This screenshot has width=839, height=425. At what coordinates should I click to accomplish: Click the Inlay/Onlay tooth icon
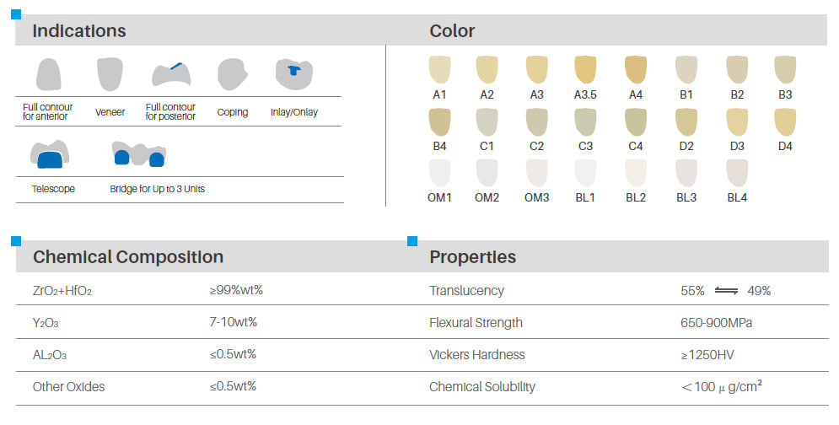(293, 74)
